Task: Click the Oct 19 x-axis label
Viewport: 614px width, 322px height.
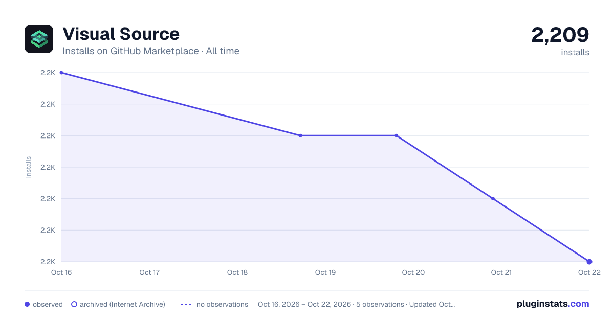Action: coord(325,272)
